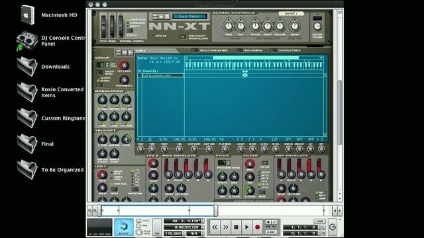Toggle the Lock Root Keys button

pyautogui.click(x=274, y=50)
